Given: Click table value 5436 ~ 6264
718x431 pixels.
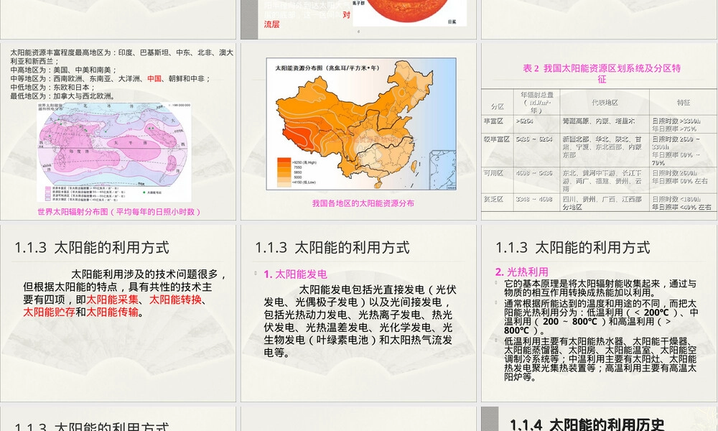Looking at the screenshot, I should (534, 139).
